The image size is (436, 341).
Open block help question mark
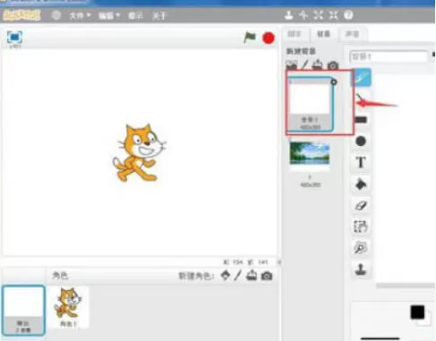[348, 15]
